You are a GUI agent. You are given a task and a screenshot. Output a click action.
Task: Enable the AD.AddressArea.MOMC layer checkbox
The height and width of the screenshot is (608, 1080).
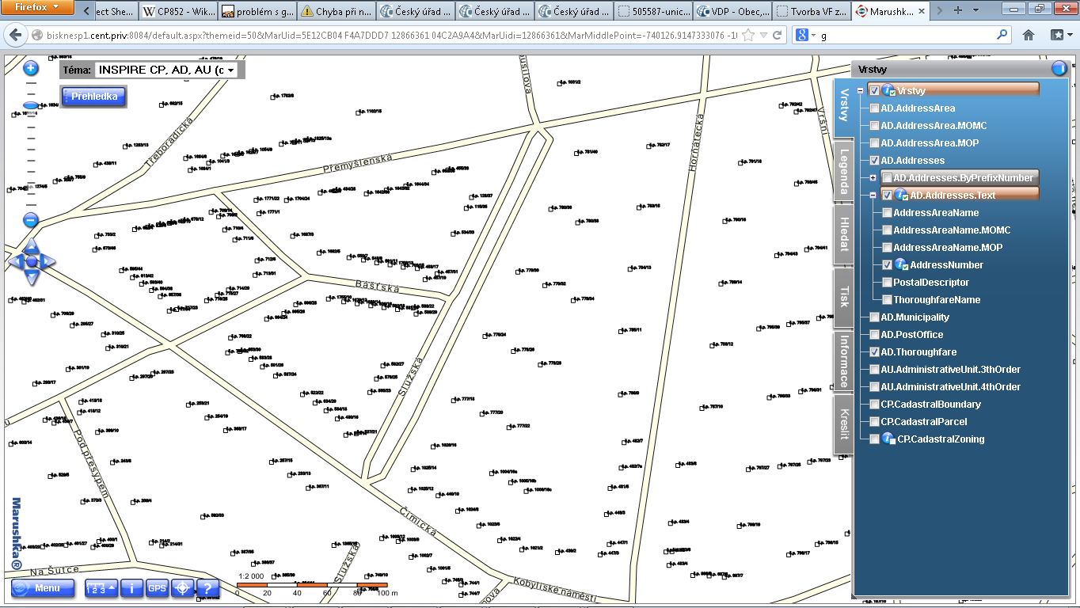pos(874,126)
